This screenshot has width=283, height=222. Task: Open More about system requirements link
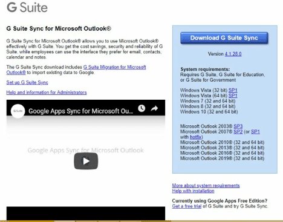pos(206,186)
